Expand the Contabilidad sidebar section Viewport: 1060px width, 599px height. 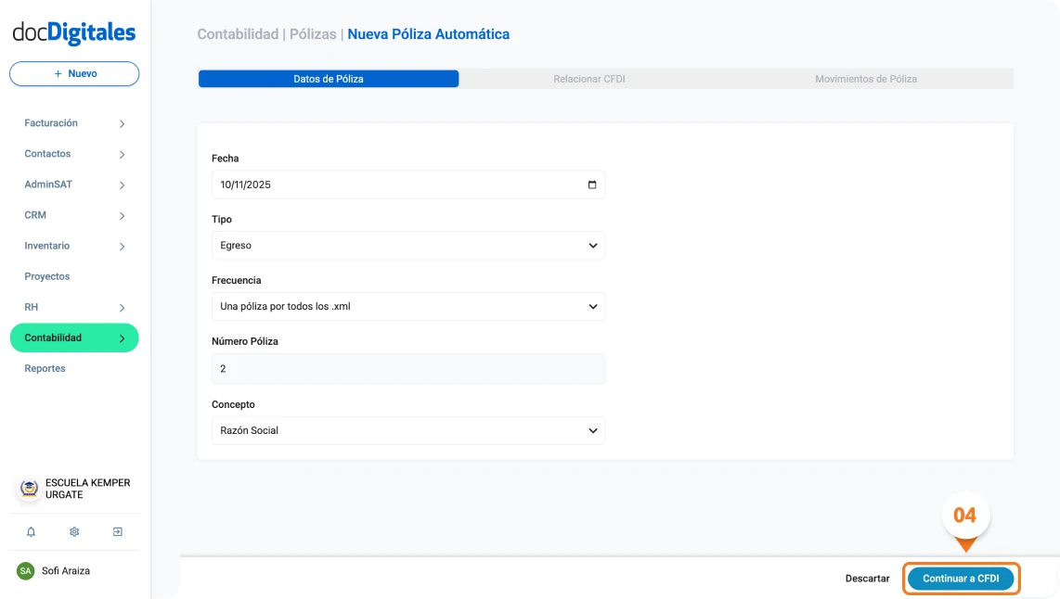tap(74, 338)
